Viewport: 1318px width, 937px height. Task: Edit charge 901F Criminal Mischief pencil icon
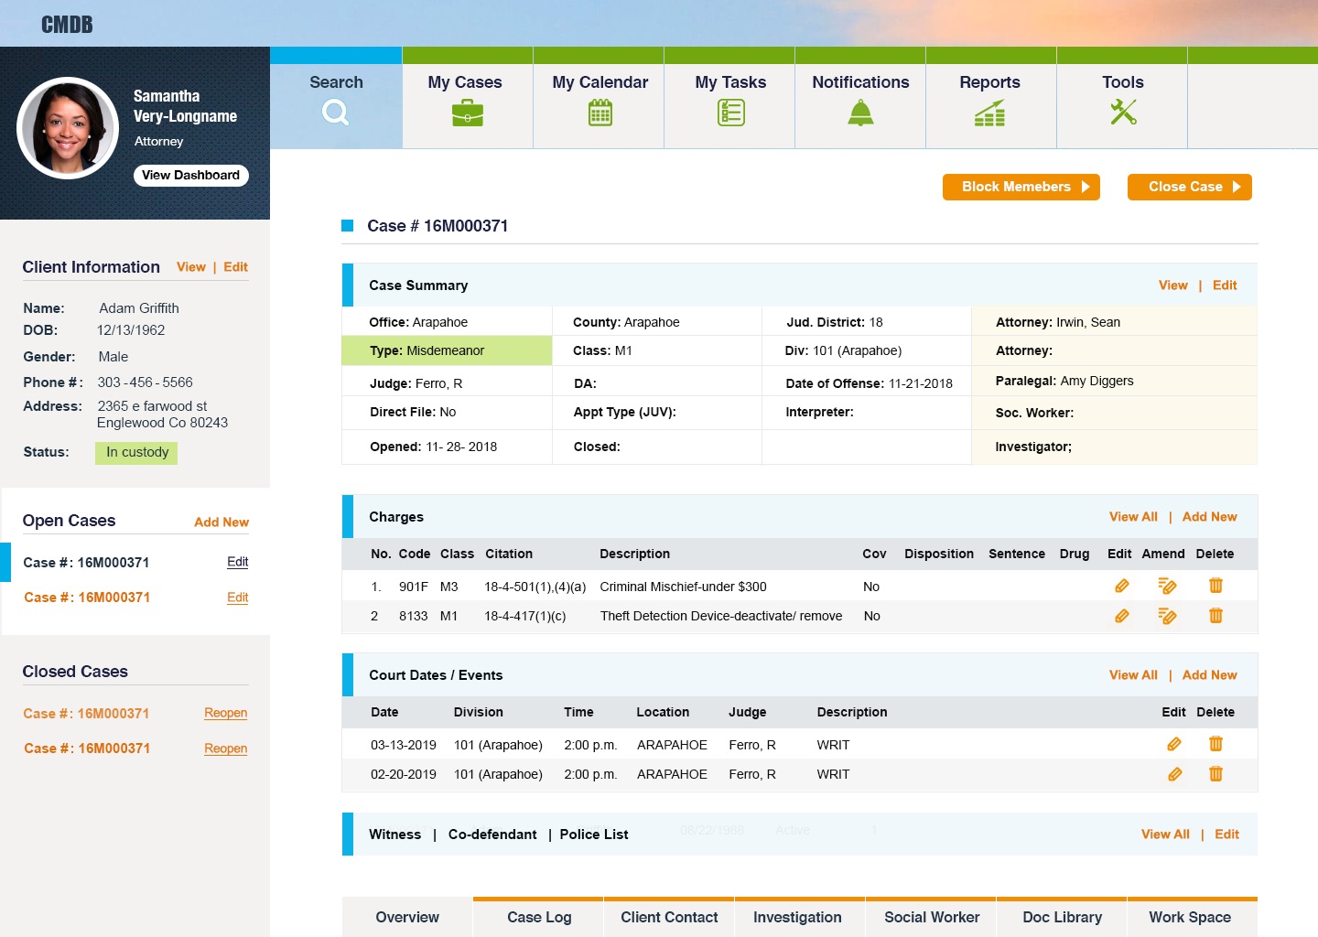pyautogui.click(x=1121, y=586)
